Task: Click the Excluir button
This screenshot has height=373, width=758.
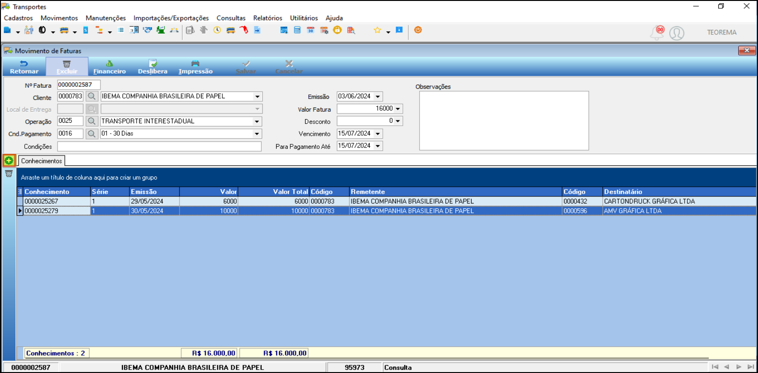Action: (67, 67)
